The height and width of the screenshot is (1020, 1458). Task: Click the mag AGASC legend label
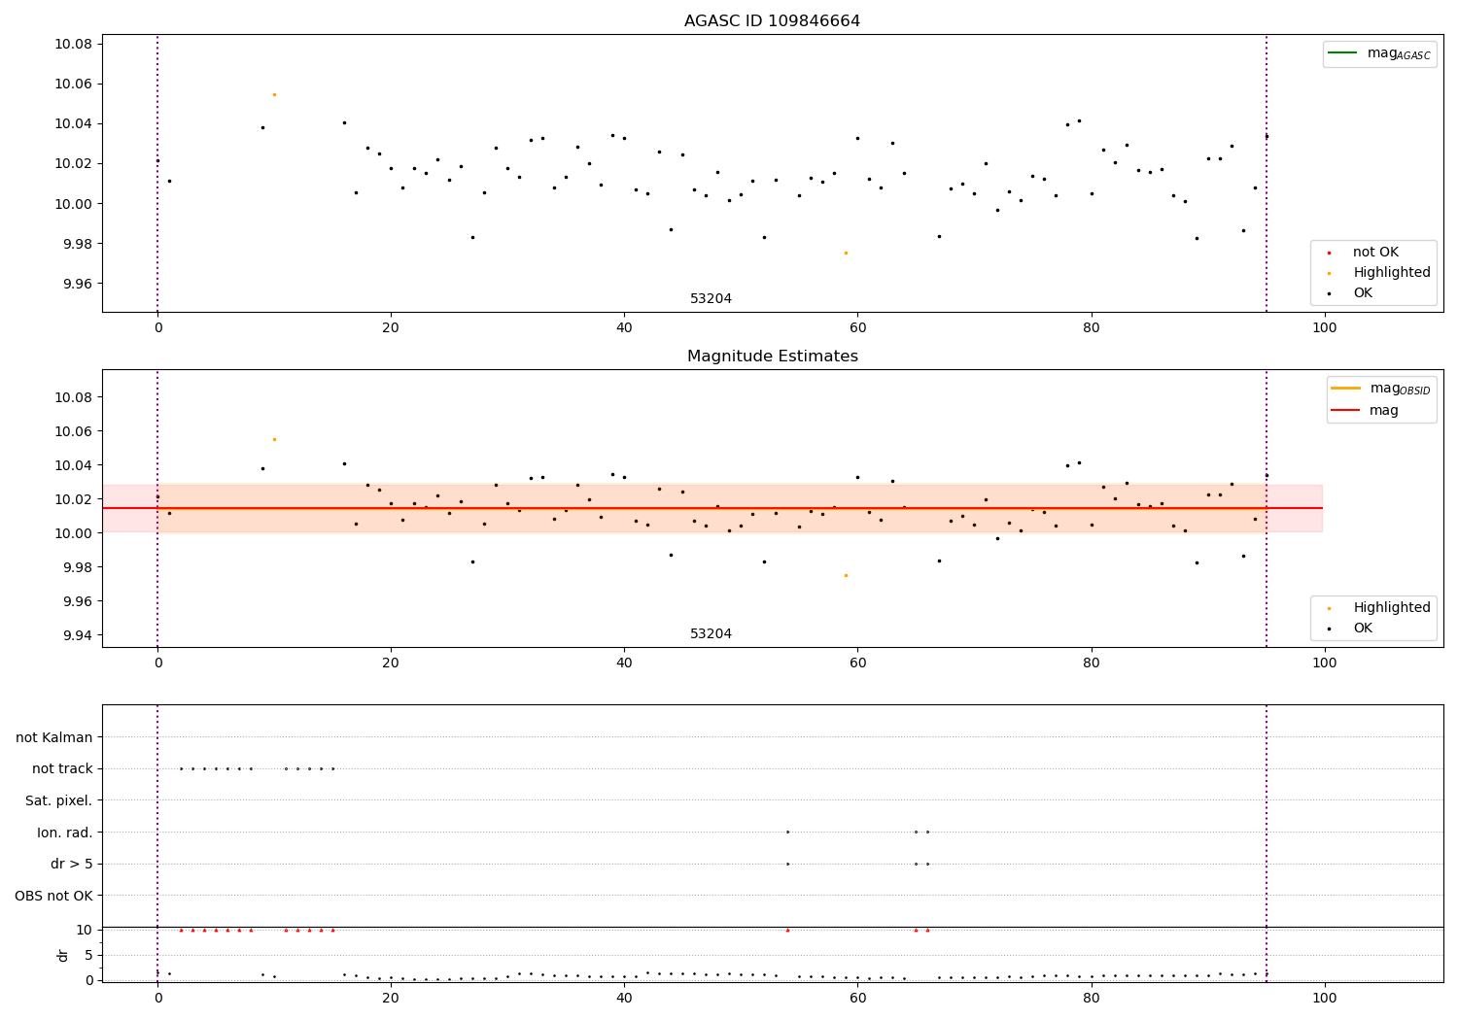click(x=1399, y=53)
